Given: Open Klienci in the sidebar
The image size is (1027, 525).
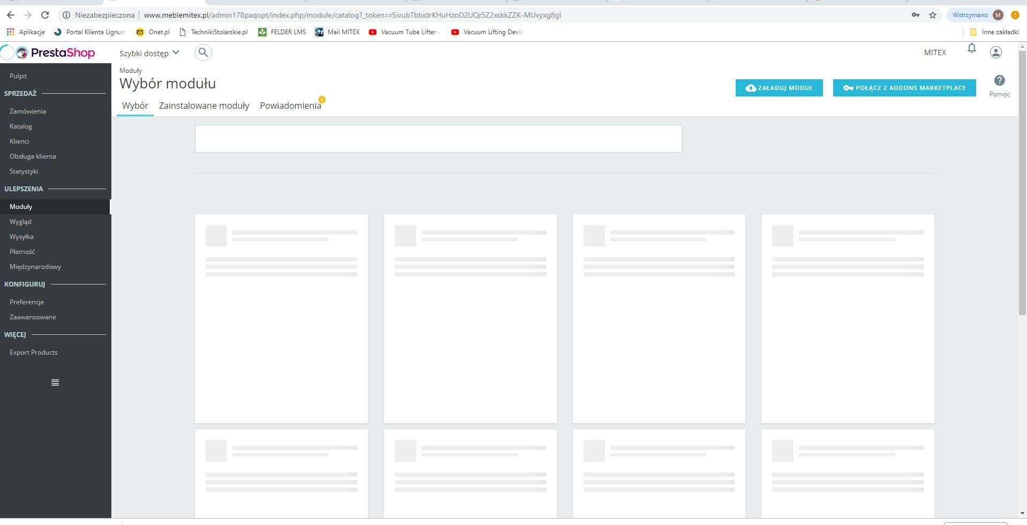Looking at the screenshot, I should pyautogui.click(x=19, y=141).
